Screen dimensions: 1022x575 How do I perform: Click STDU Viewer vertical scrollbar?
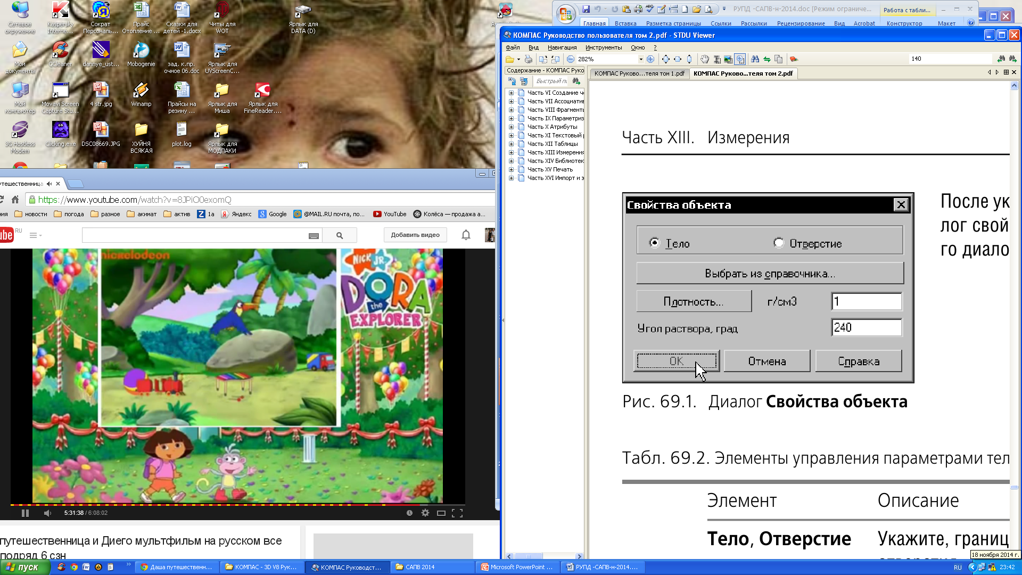tap(1014, 319)
